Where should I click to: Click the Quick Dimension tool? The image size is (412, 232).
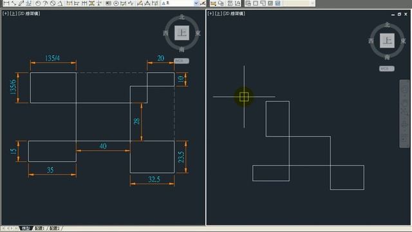point(69,3)
